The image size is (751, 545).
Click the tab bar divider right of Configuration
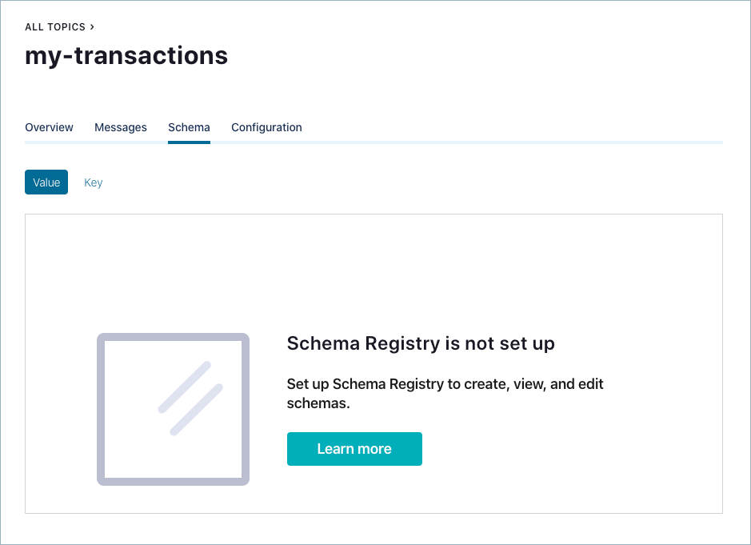pyautogui.click(x=512, y=142)
